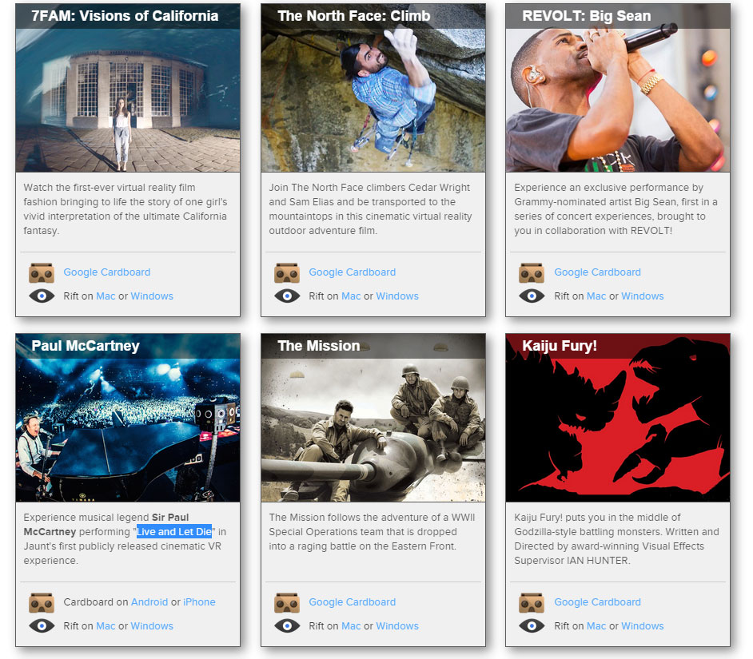Click highlighted 'Live and Let Die' text

(173, 531)
